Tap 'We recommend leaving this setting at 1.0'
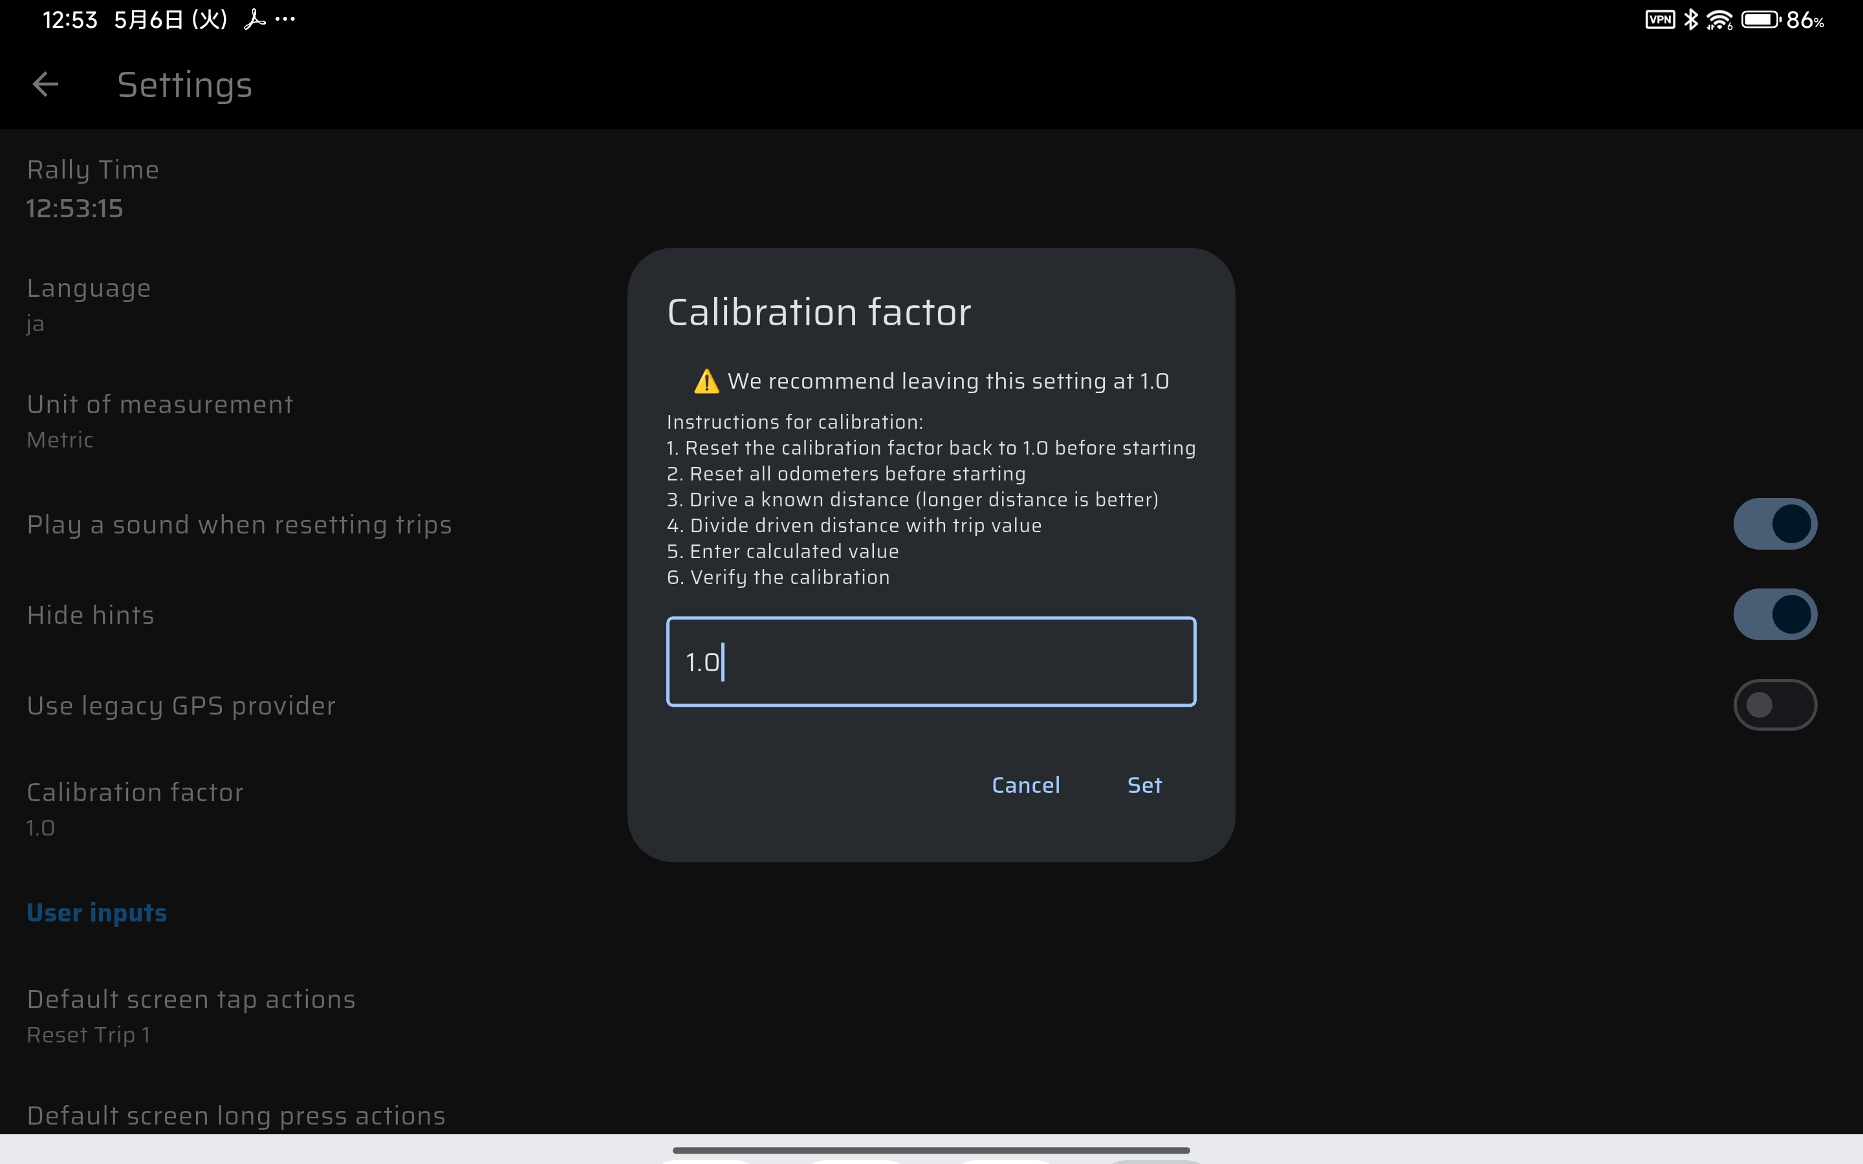Image resolution: width=1863 pixels, height=1164 pixels. (948, 381)
